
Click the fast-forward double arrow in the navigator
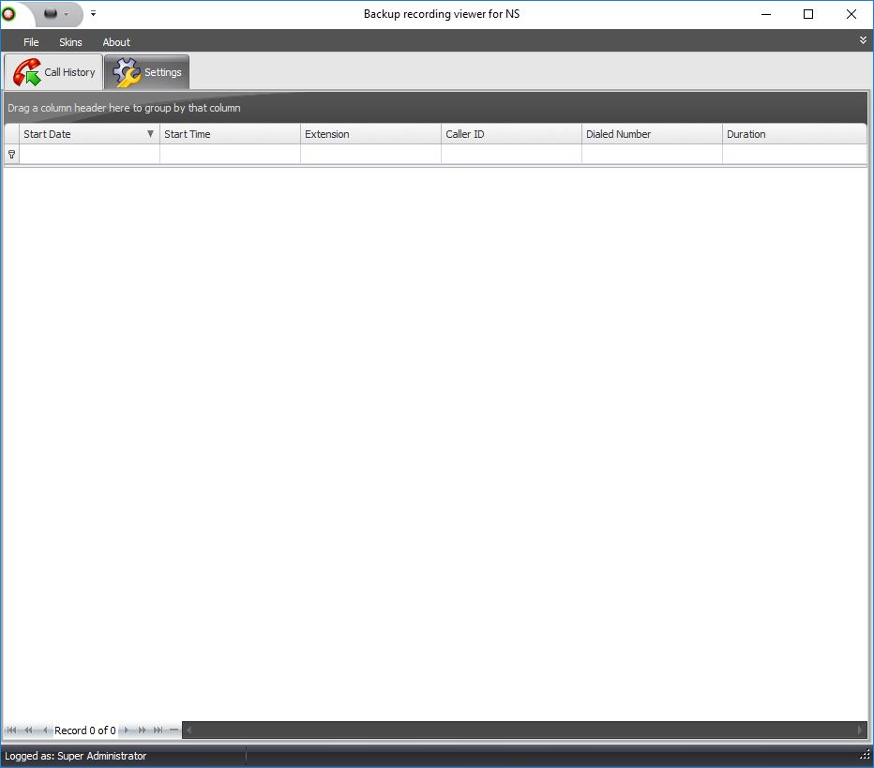click(x=142, y=730)
